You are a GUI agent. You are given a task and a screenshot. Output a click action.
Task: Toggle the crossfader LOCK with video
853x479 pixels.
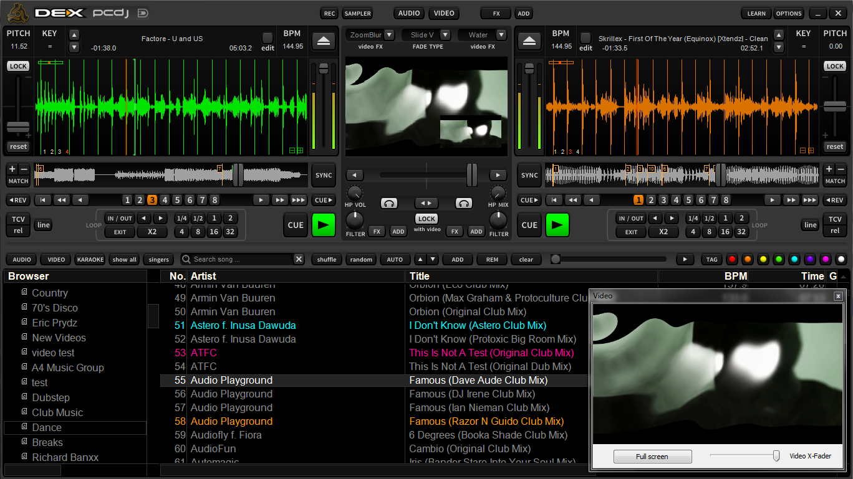click(427, 219)
